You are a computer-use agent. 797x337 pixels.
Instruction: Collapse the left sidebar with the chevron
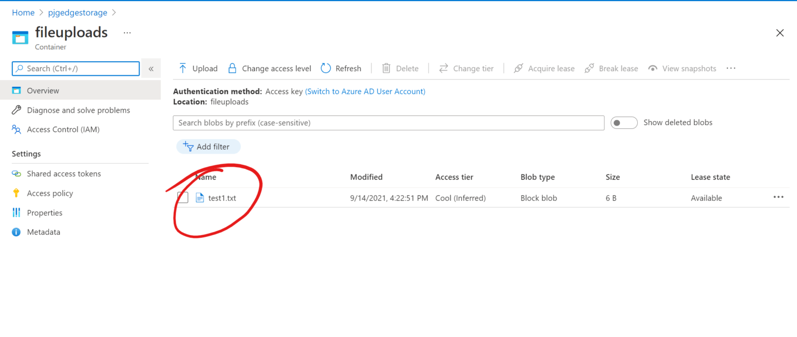click(151, 68)
